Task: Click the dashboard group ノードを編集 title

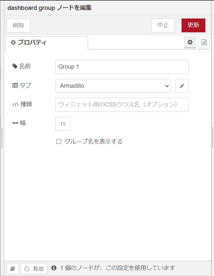Action: tap(49, 8)
